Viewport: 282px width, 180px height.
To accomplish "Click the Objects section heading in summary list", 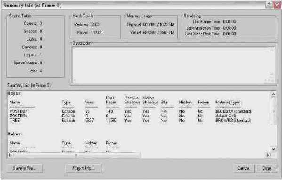I will (14, 94).
